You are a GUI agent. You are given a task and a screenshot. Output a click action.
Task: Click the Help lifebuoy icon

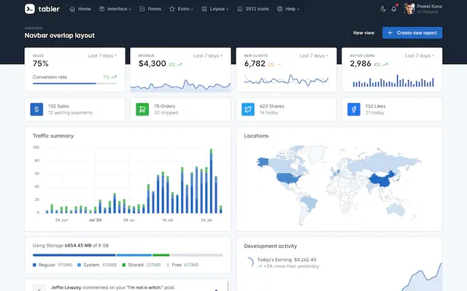tap(279, 9)
